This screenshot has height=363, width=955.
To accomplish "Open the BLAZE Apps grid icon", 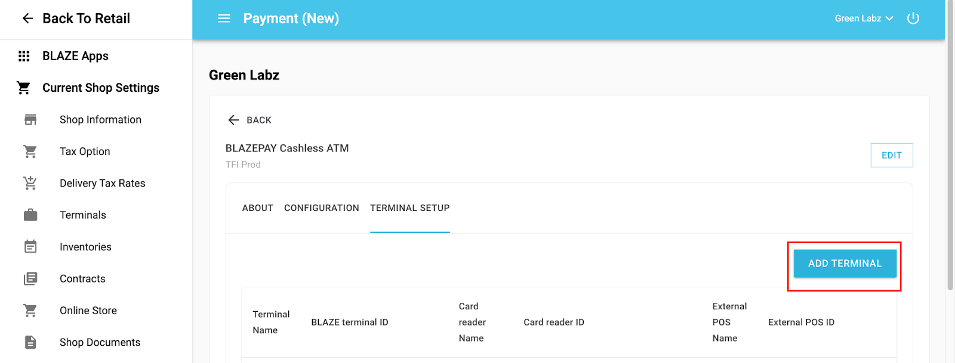I will point(24,56).
